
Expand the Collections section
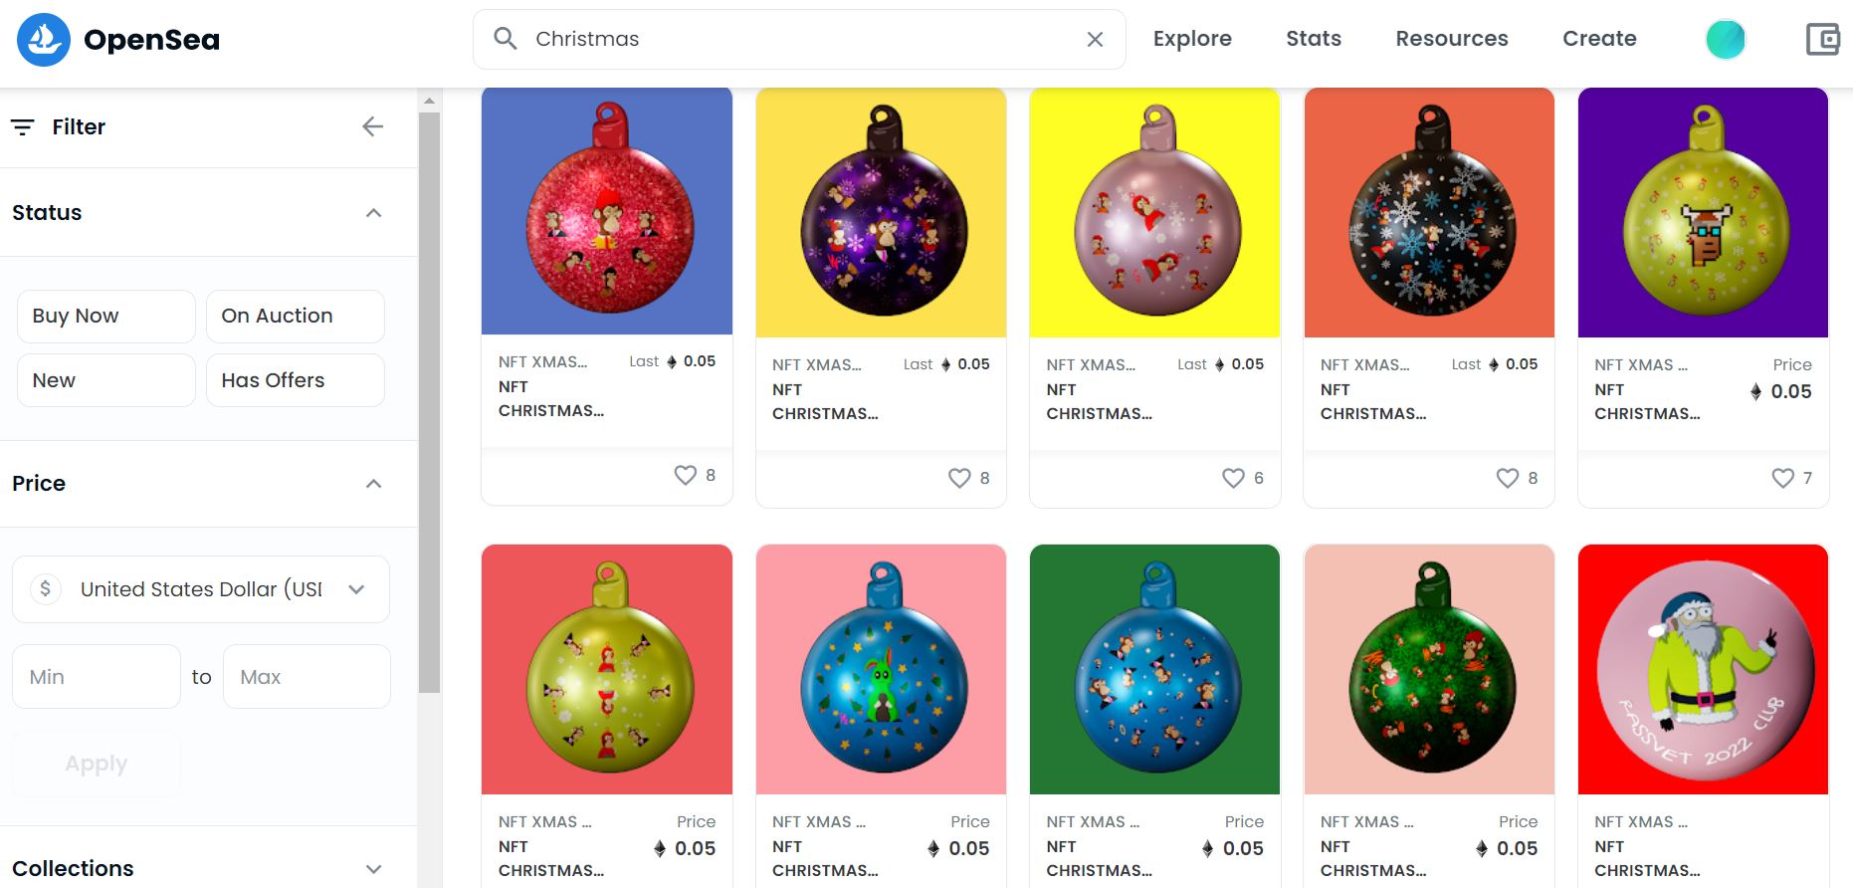pyautogui.click(x=374, y=868)
